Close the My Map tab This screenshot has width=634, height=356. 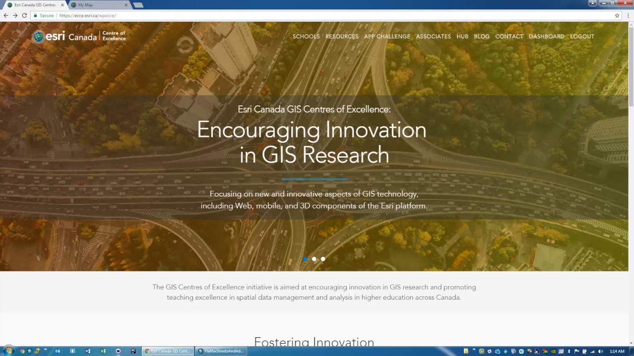tap(126, 5)
